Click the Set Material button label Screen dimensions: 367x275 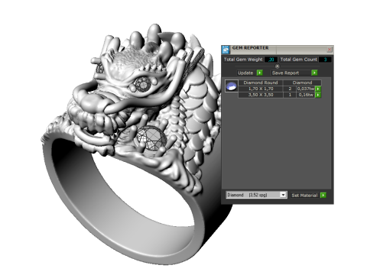click(304, 196)
